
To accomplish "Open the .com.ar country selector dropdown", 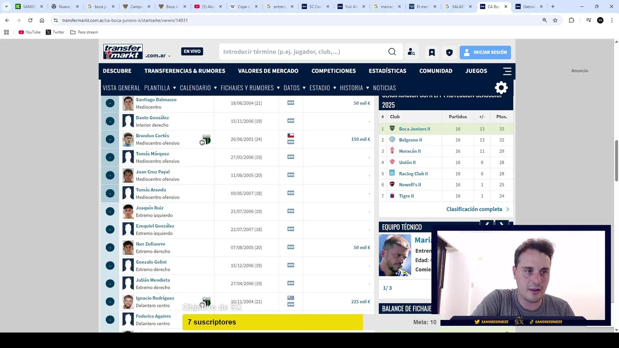I will (158, 56).
